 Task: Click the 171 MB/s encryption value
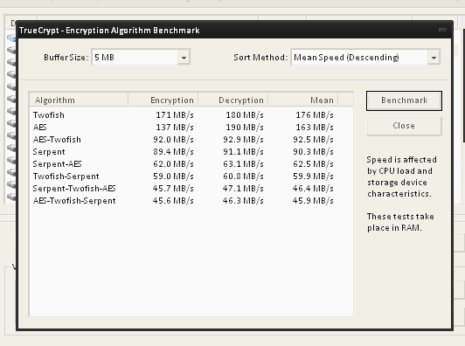175,115
